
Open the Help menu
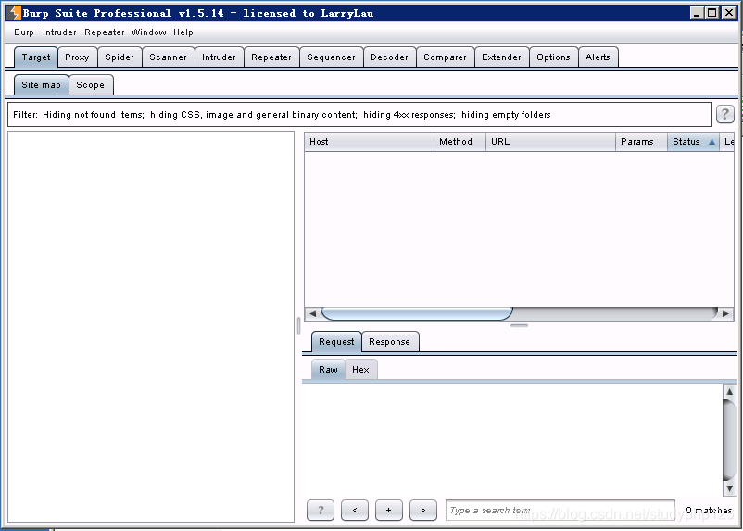(x=183, y=32)
